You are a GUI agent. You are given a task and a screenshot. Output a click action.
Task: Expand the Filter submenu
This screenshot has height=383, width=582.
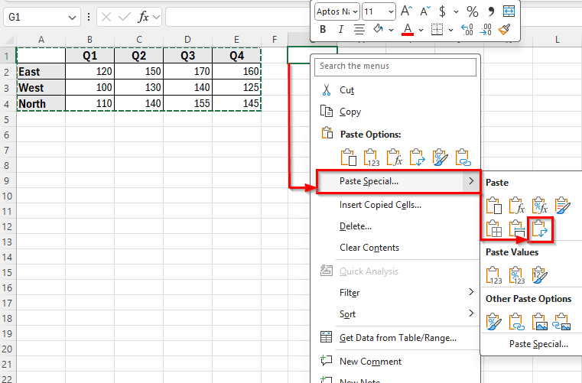395,293
